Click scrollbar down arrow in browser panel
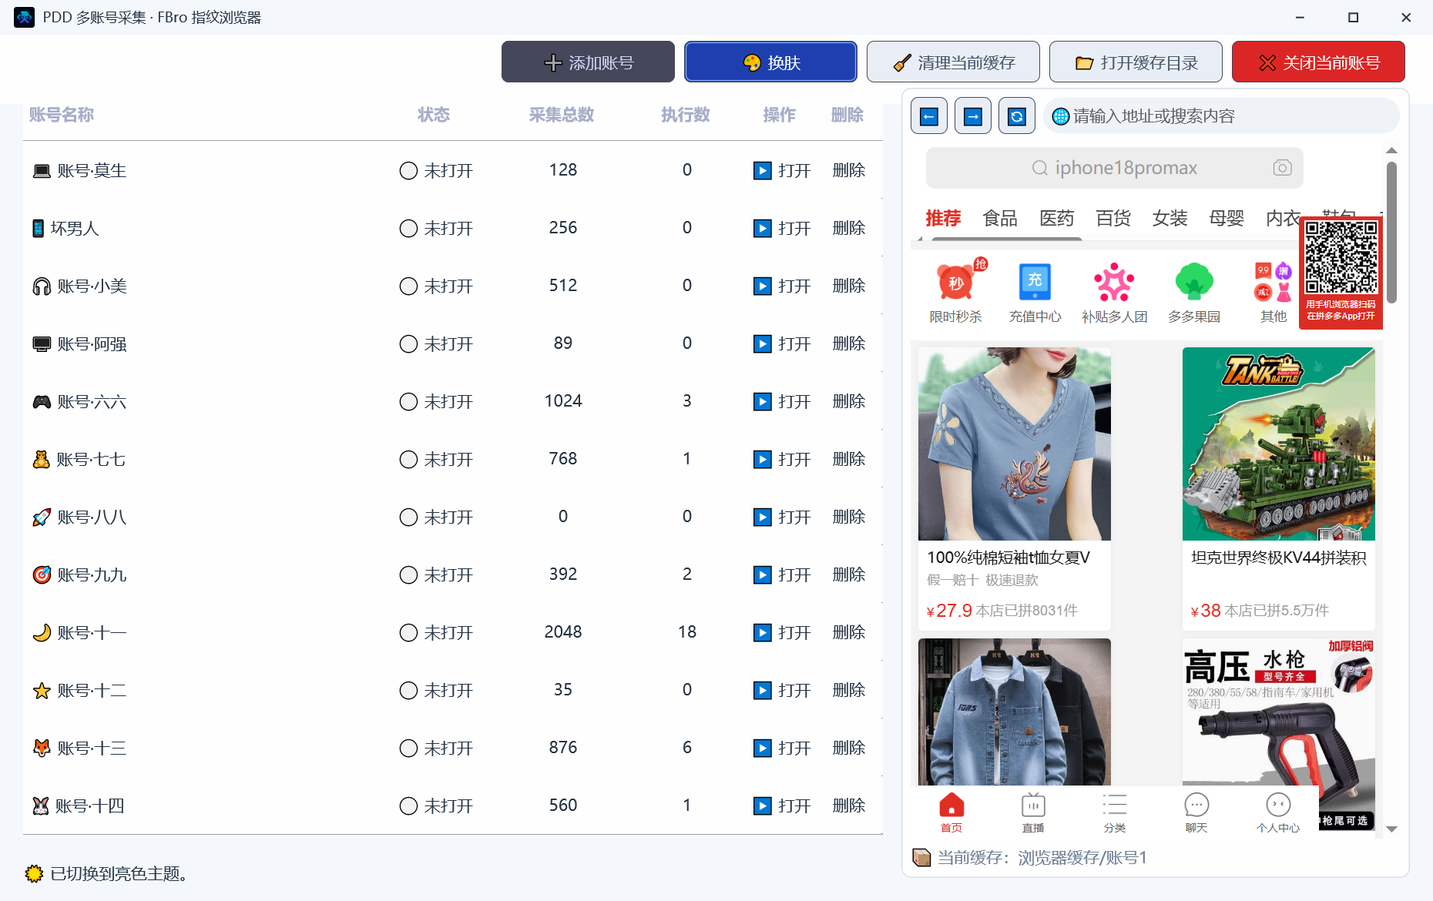1433x901 pixels. (x=1391, y=829)
